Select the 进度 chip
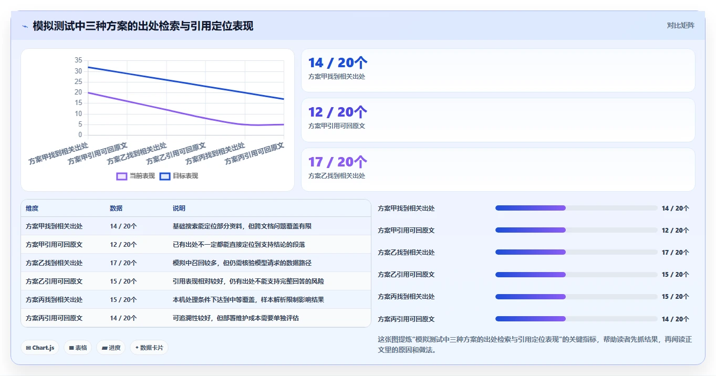 (111, 348)
